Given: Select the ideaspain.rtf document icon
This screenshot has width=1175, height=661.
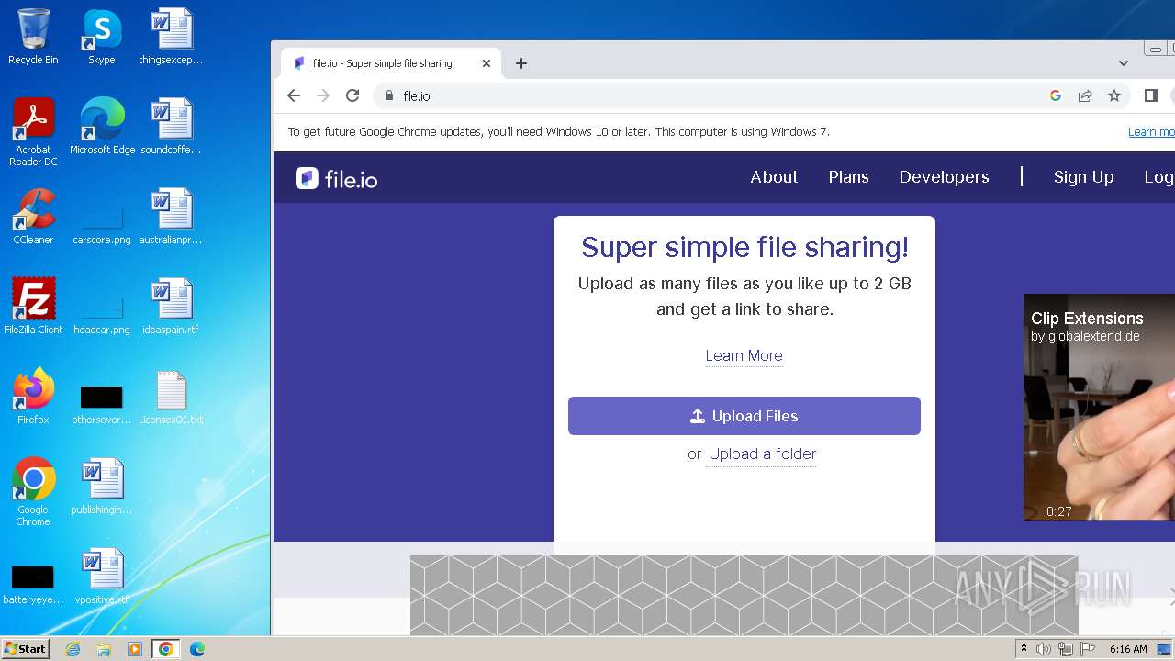Looking at the screenshot, I should [x=171, y=307].
